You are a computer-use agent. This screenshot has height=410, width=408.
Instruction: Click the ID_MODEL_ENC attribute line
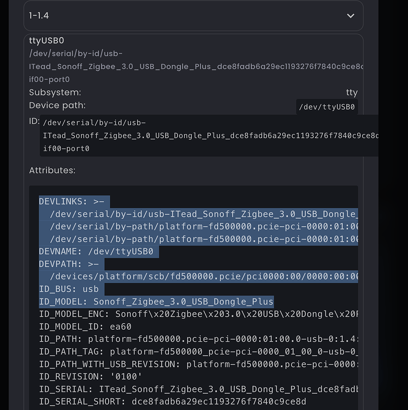[x=198, y=314]
